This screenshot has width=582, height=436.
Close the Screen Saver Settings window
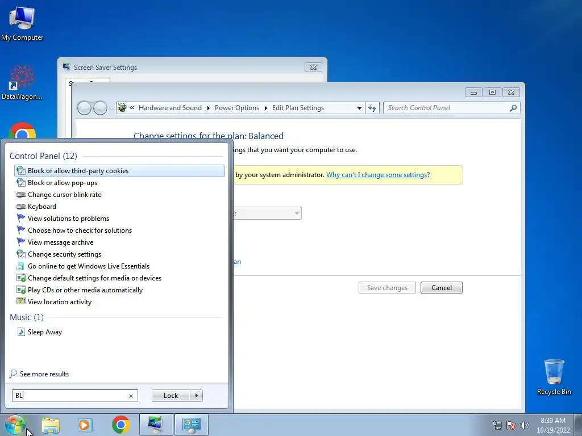[x=313, y=67]
